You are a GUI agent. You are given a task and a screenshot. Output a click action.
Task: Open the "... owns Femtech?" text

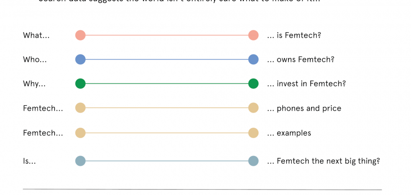[300, 60]
